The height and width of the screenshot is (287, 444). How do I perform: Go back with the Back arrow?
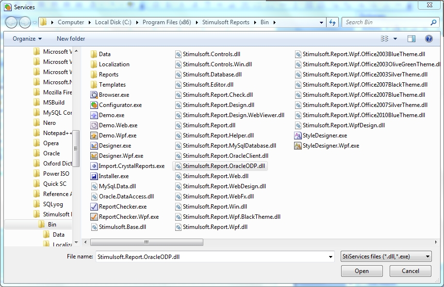(11, 22)
